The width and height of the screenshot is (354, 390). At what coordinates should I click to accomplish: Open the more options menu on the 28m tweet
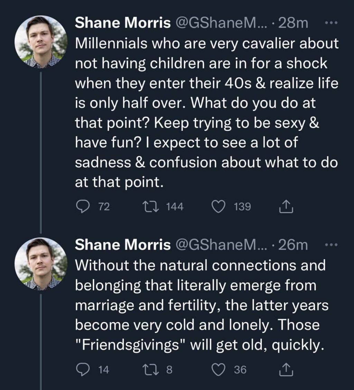point(331,23)
